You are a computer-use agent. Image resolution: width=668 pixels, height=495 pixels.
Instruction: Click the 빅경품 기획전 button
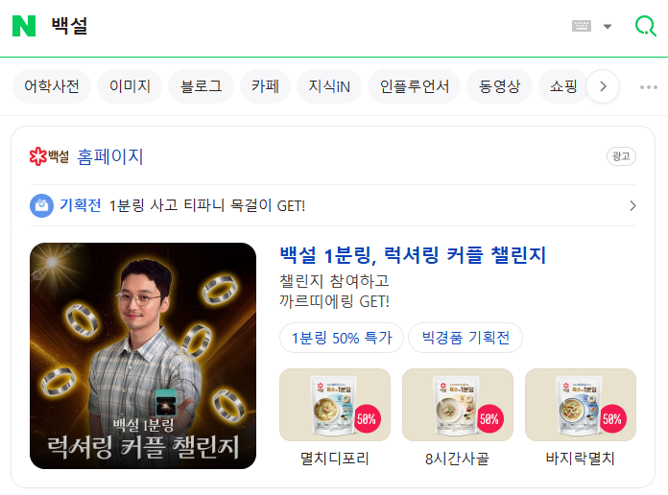465,338
